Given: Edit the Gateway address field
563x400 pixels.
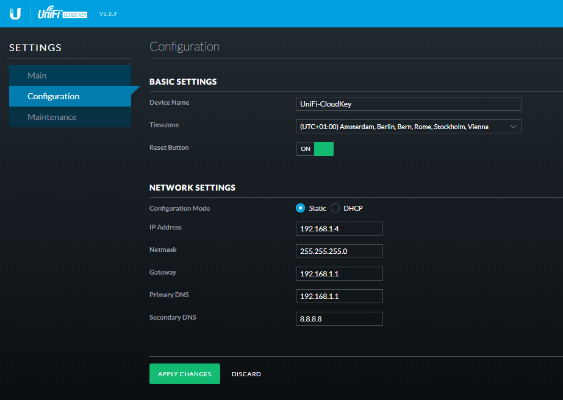Looking at the screenshot, I should tap(339, 273).
